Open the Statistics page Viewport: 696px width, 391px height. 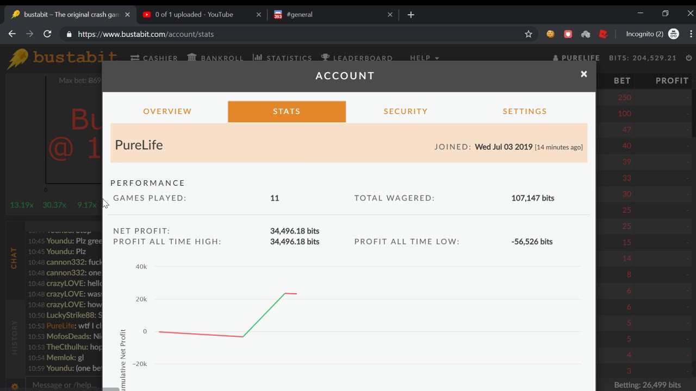click(x=282, y=58)
